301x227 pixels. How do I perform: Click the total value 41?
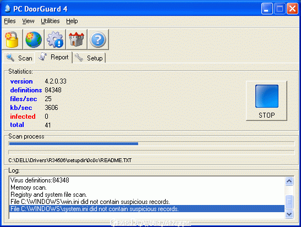coord(48,125)
